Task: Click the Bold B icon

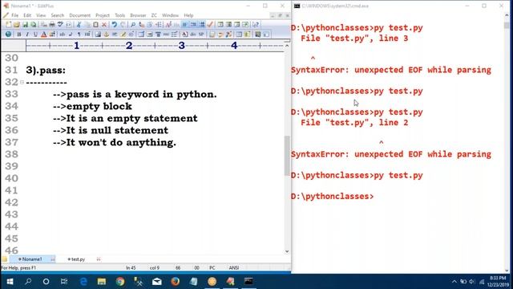Action: [x=19, y=34]
